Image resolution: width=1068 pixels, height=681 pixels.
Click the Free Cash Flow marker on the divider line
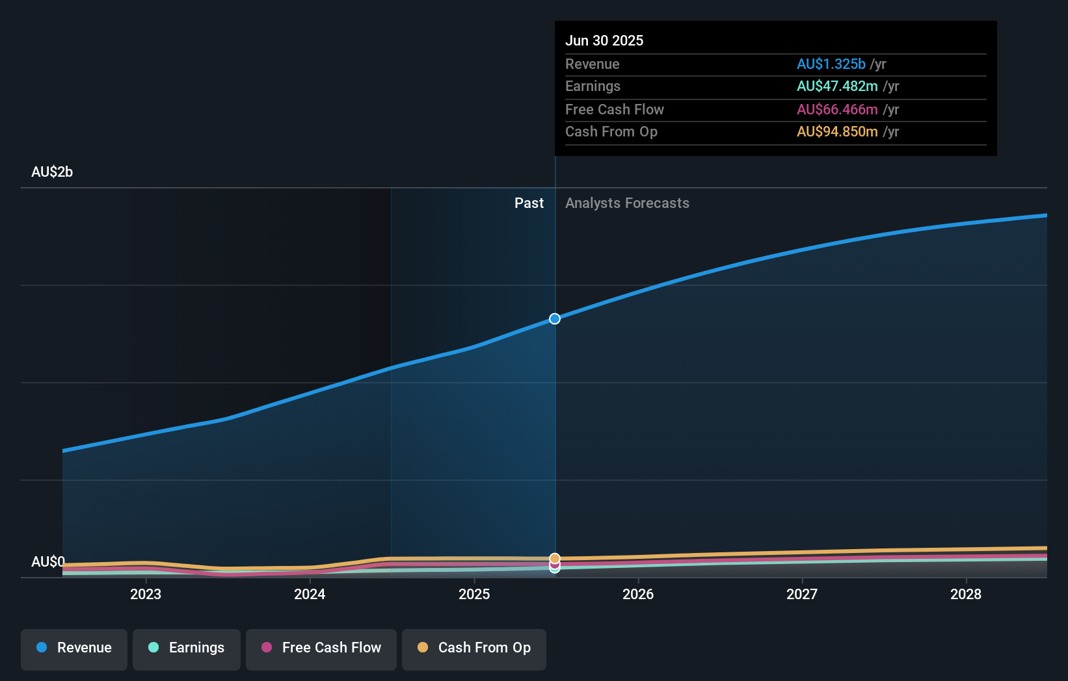click(x=555, y=565)
